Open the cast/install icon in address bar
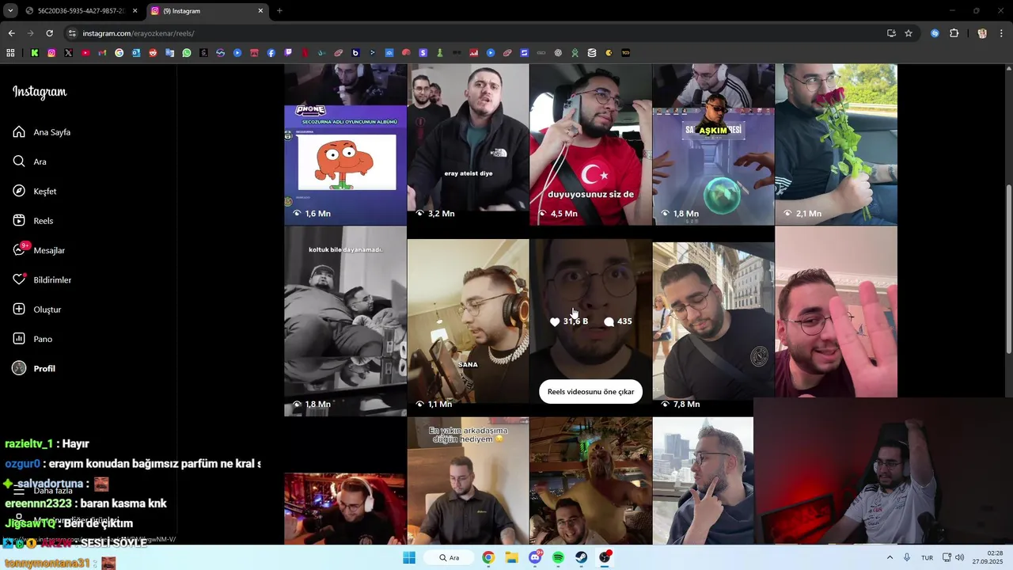 [891, 33]
